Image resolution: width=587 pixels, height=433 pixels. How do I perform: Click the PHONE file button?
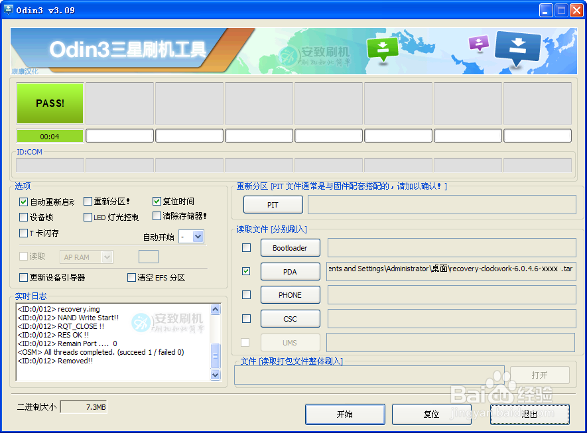[x=290, y=295]
